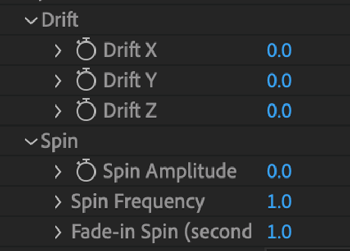The image size is (350, 251).
Task: Expand the Drift X property chevron
Action: click(x=58, y=50)
